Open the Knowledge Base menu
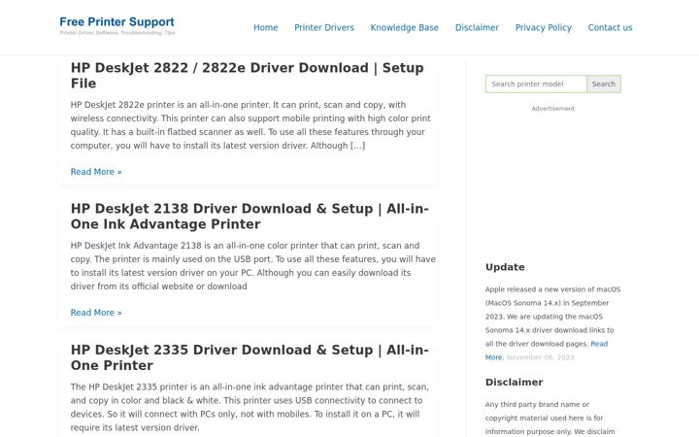Screen dimensions: 699x437 click(404, 27)
